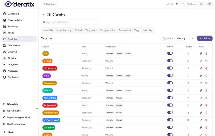
Task: Click the Přidat button
Action: (205, 39)
